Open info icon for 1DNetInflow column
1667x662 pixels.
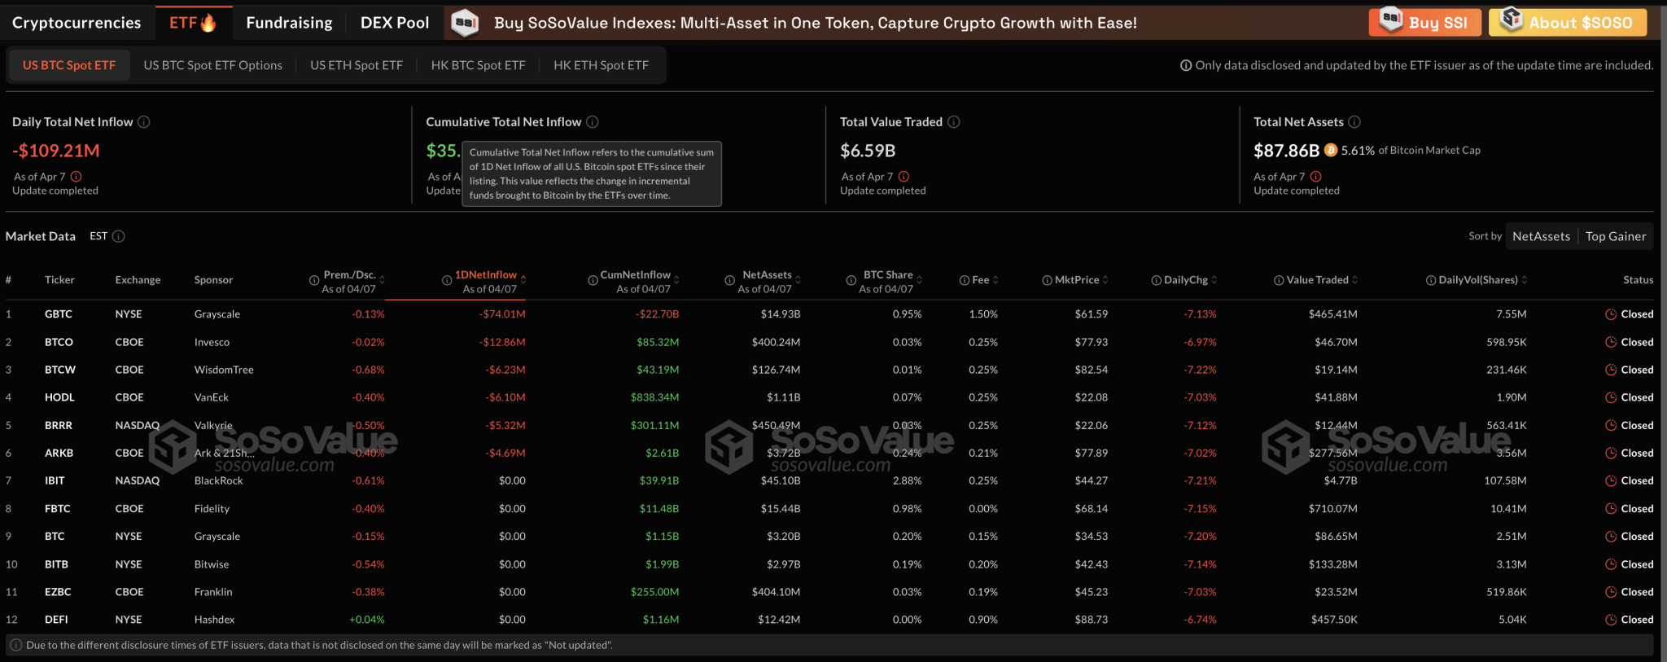447,280
